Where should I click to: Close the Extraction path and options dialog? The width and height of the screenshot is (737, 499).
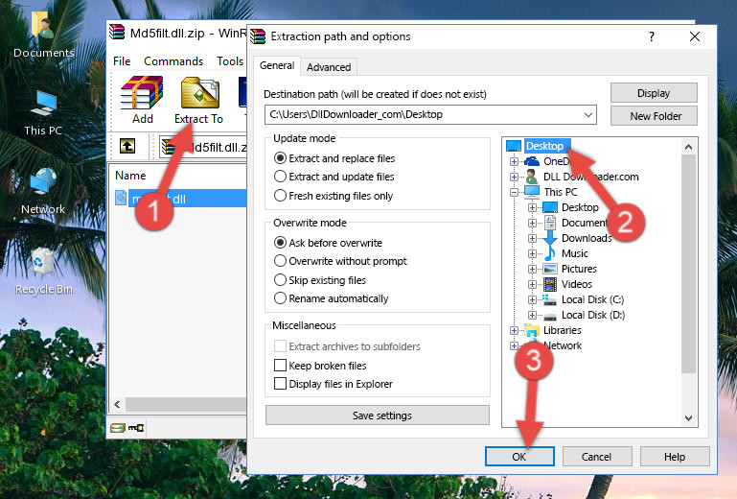pyautogui.click(x=695, y=36)
